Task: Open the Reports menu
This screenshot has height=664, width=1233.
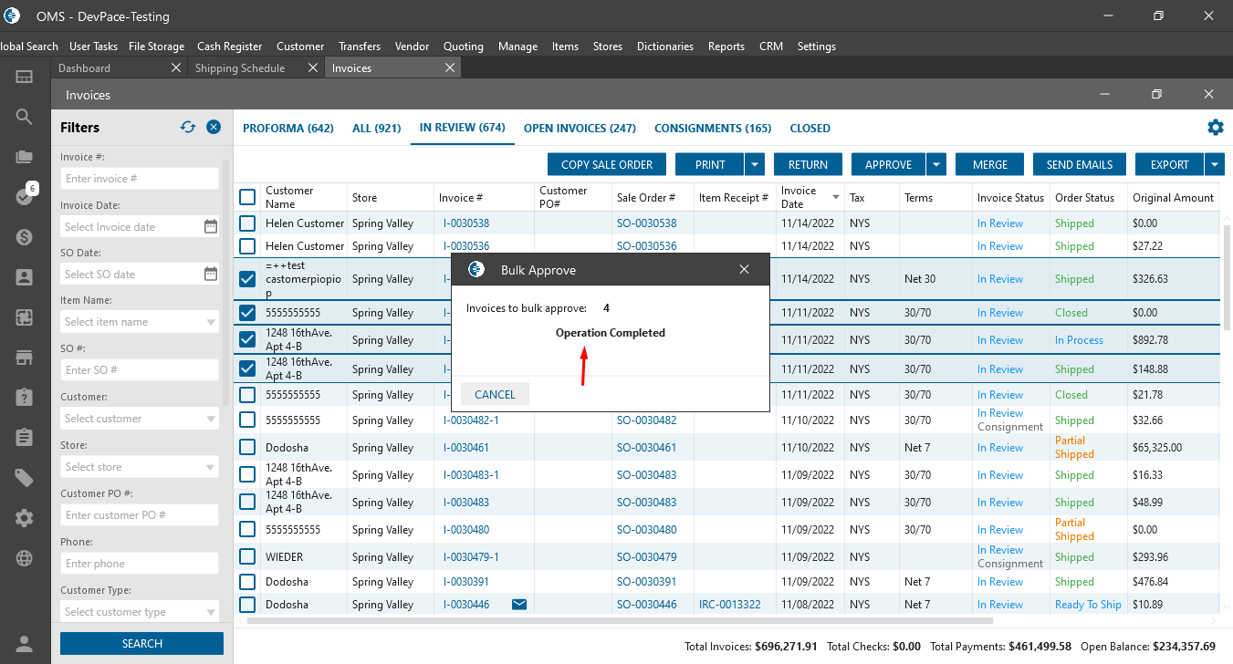Action: point(726,46)
